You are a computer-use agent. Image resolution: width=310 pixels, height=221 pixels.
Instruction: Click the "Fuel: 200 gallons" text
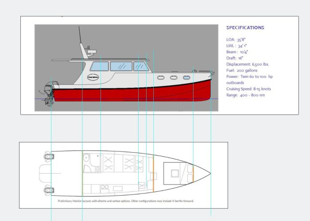[x=242, y=70]
